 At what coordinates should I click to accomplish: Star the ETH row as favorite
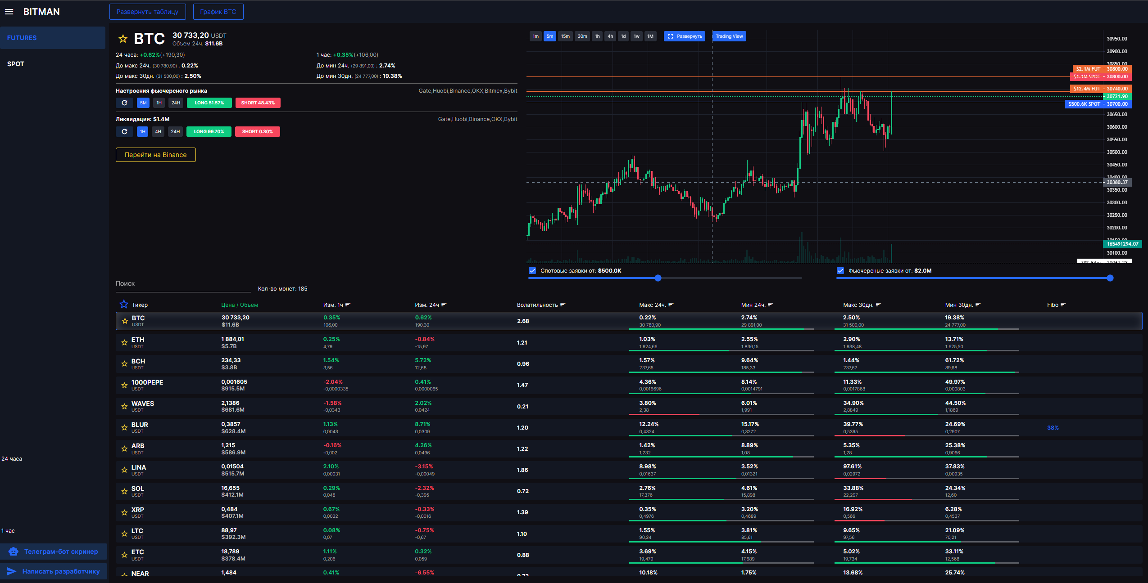(x=125, y=343)
